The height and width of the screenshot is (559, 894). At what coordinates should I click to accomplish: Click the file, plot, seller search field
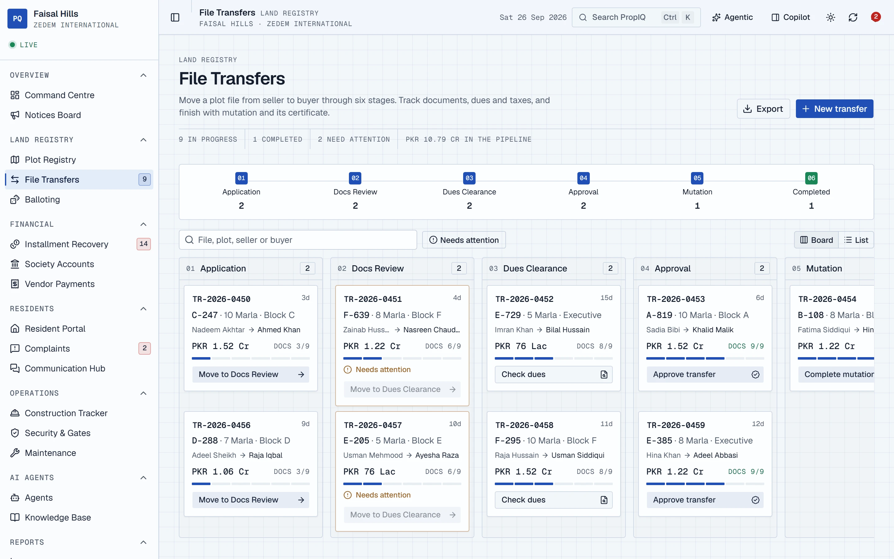298,240
